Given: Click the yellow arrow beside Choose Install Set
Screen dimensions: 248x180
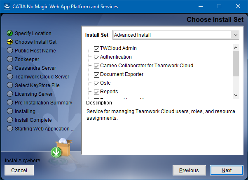Looking at the screenshot, I should [10, 42].
